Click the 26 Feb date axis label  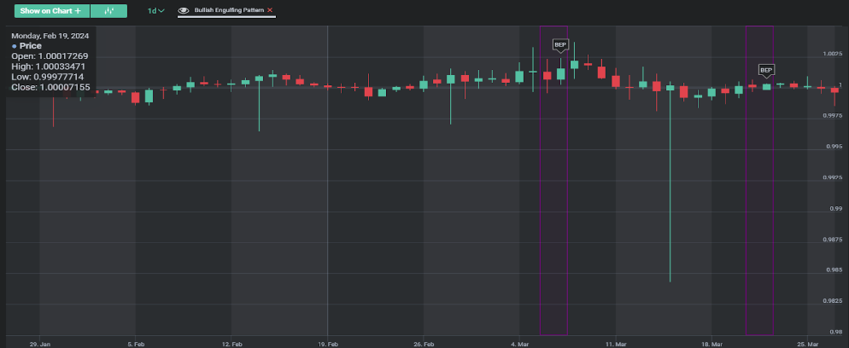pyautogui.click(x=424, y=344)
